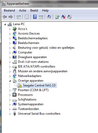
Task: Click the Forward arrow toolbar icon
Action: pos(11,17)
